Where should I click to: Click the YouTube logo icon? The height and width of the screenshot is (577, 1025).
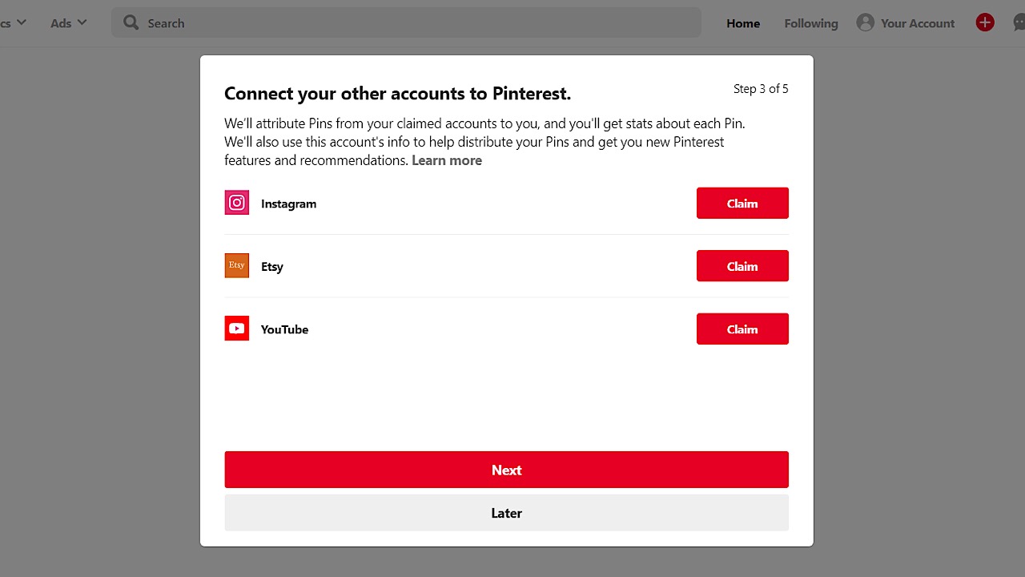[x=237, y=329]
